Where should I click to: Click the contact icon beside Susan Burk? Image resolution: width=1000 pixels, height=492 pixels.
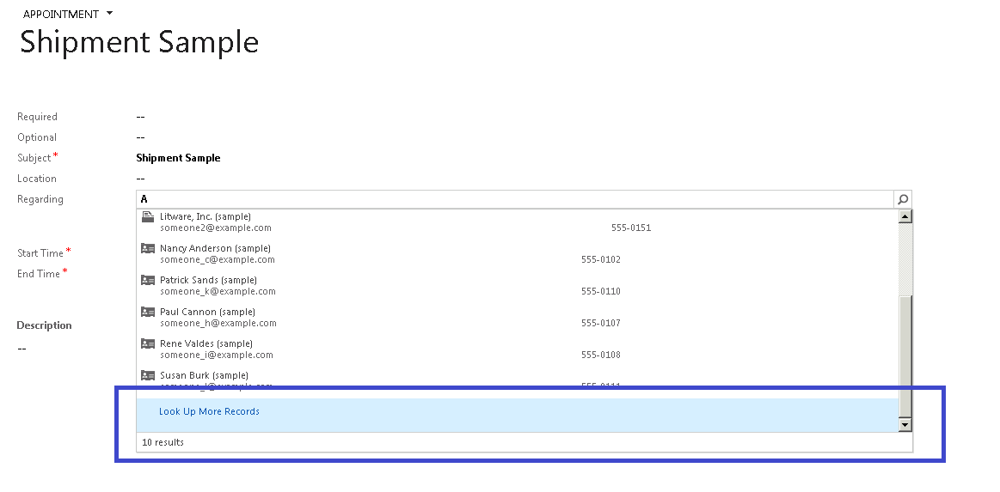tap(148, 375)
